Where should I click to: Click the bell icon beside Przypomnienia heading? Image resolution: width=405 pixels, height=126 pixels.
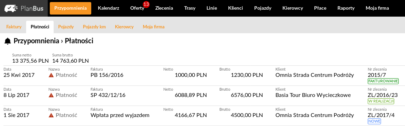tap(8, 41)
